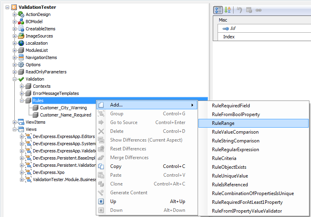Expand the ErrorMessageTemplates node

click(x=22, y=93)
